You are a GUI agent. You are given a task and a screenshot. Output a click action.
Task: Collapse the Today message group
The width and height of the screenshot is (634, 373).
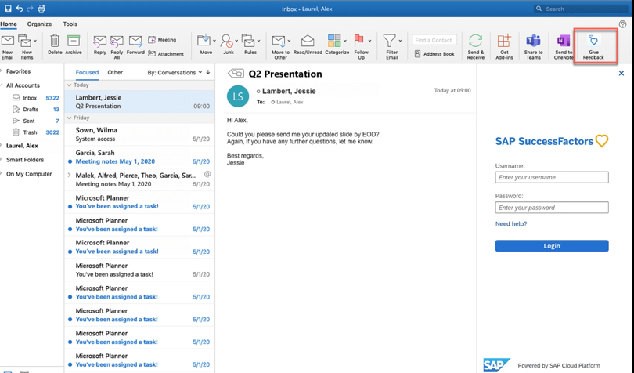pyautogui.click(x=70, y=85)
